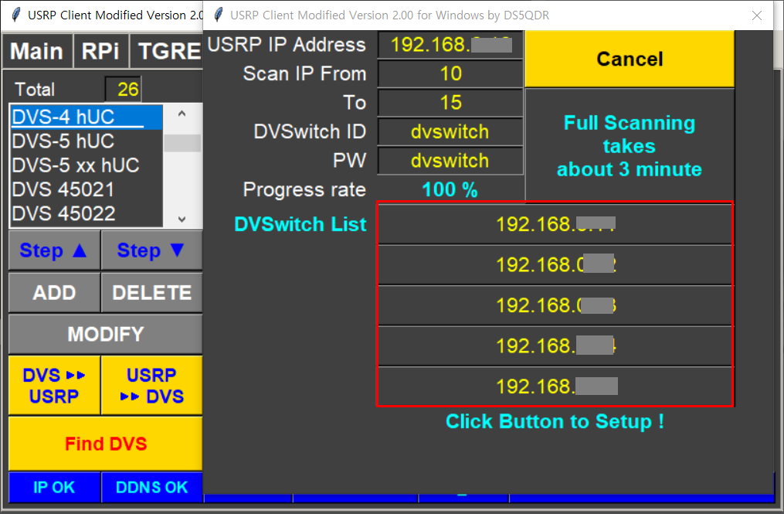784x514 pixels.
Task: Click DVS ▸▸ USRP transfer button
Action: coord(54,386)
